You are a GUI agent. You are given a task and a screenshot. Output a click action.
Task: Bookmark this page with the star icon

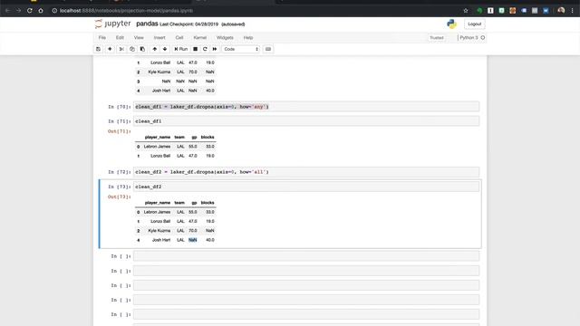click(x=466, y=11)
